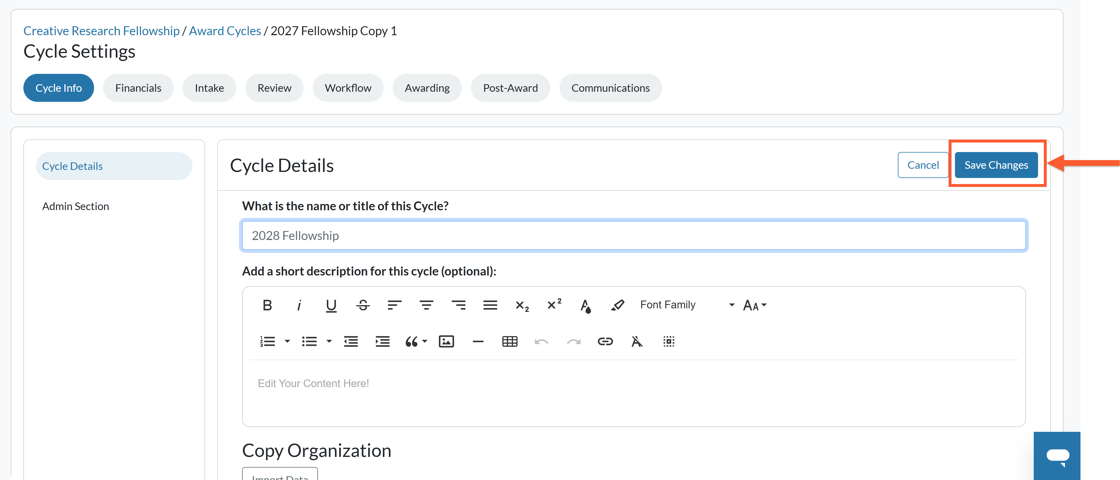The height and width of the screenshot is (480, 1120).
Task: Insert an image into the description
Action: click(446, 342)
